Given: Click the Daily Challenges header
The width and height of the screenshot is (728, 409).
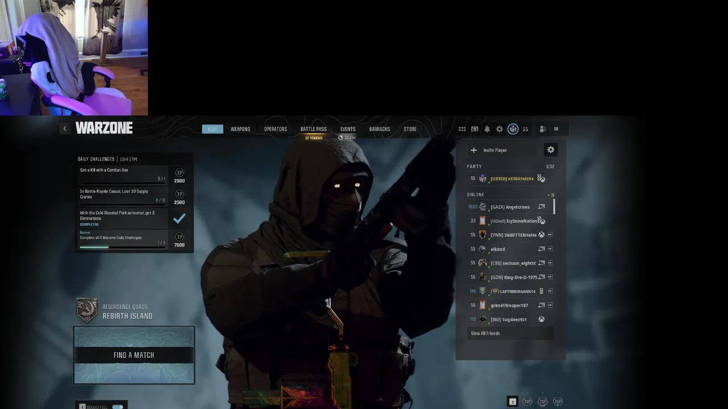Looking at the screenshot, I should (96, 159).
